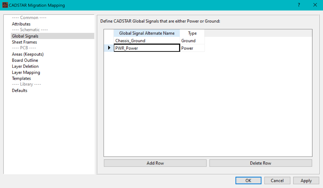
Task: Change the Ground type cell
Action: 192,41
